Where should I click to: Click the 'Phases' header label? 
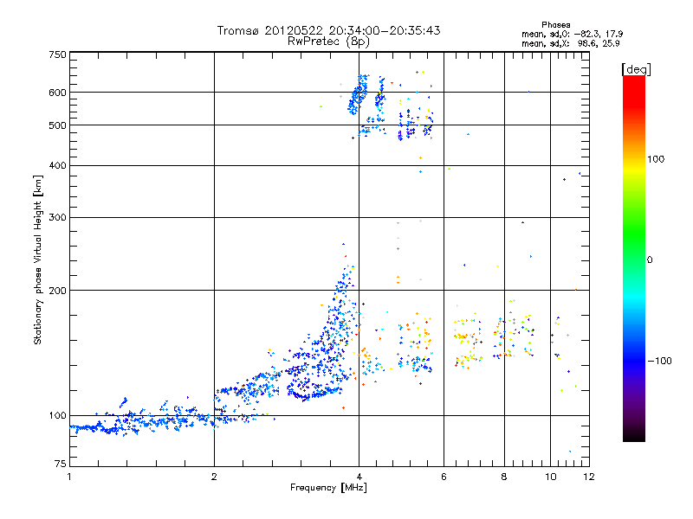click(556, 25)
